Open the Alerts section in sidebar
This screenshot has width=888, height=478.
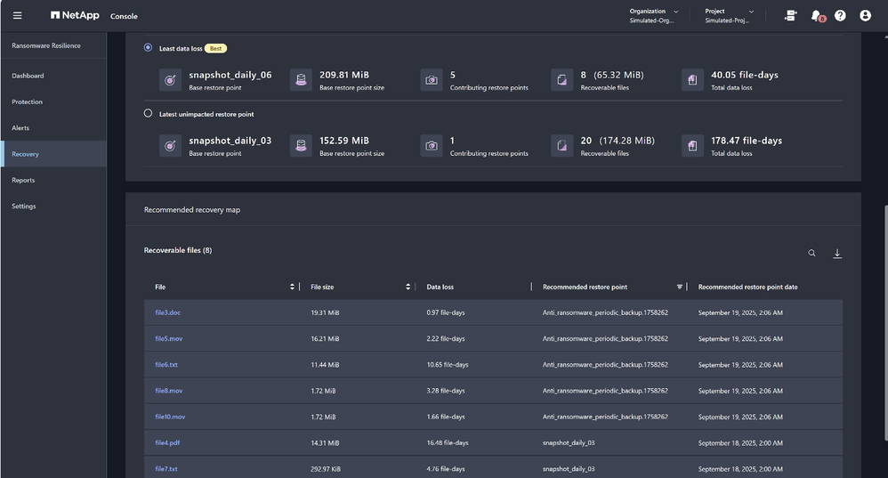click(x=20, y=128)
